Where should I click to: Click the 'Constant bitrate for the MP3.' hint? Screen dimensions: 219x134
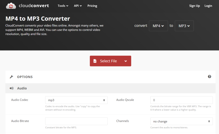[61, 127]
